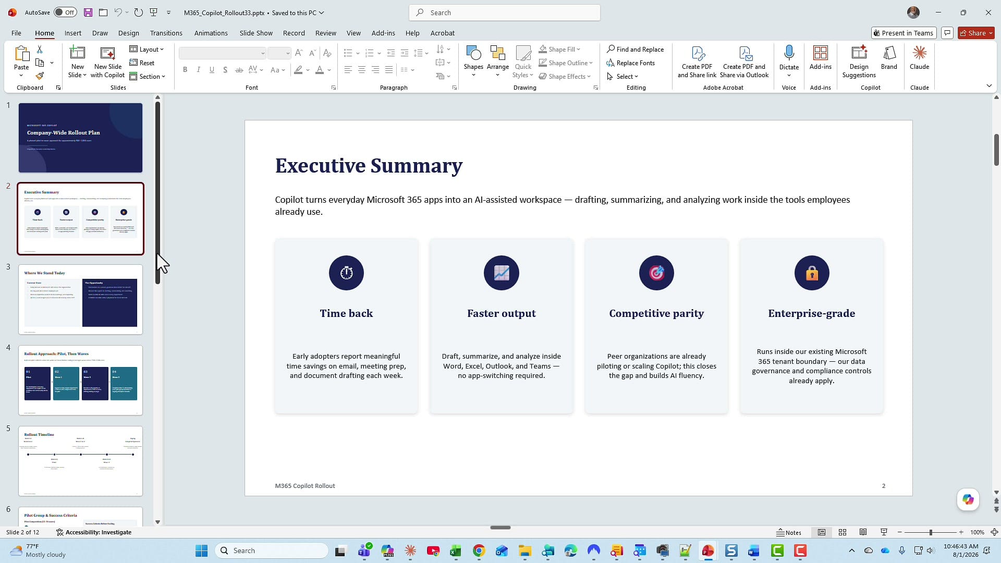Select slide 3 Where We Stand Today thumbnail
This screenshot has width=1001, height=563.
tap(80, 299)
